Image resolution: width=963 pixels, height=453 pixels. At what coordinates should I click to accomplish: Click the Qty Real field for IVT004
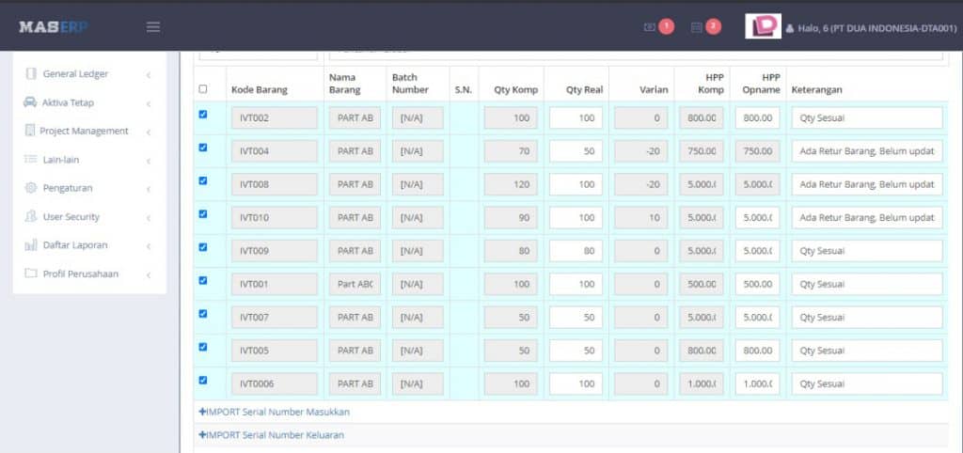pos(576,151)
